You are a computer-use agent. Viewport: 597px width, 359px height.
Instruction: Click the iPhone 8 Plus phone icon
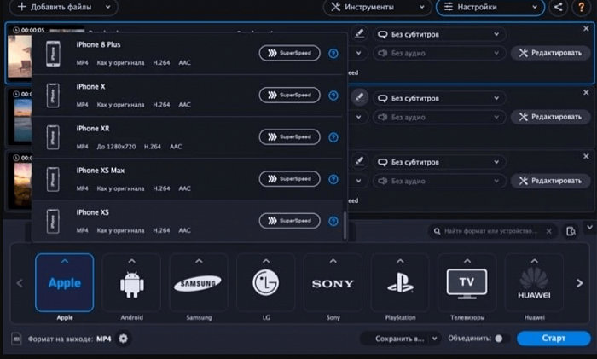tap(53, 54)
